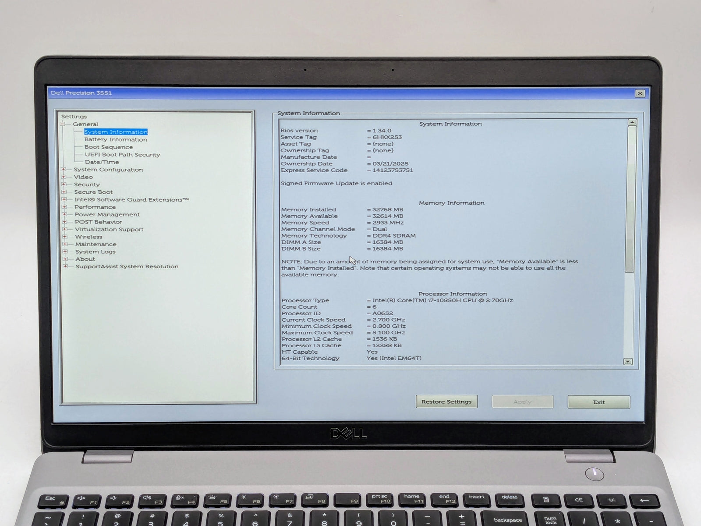The image size is (701, 526).
Task: Expand the Wireless node
Action: [x=65, y=236]
